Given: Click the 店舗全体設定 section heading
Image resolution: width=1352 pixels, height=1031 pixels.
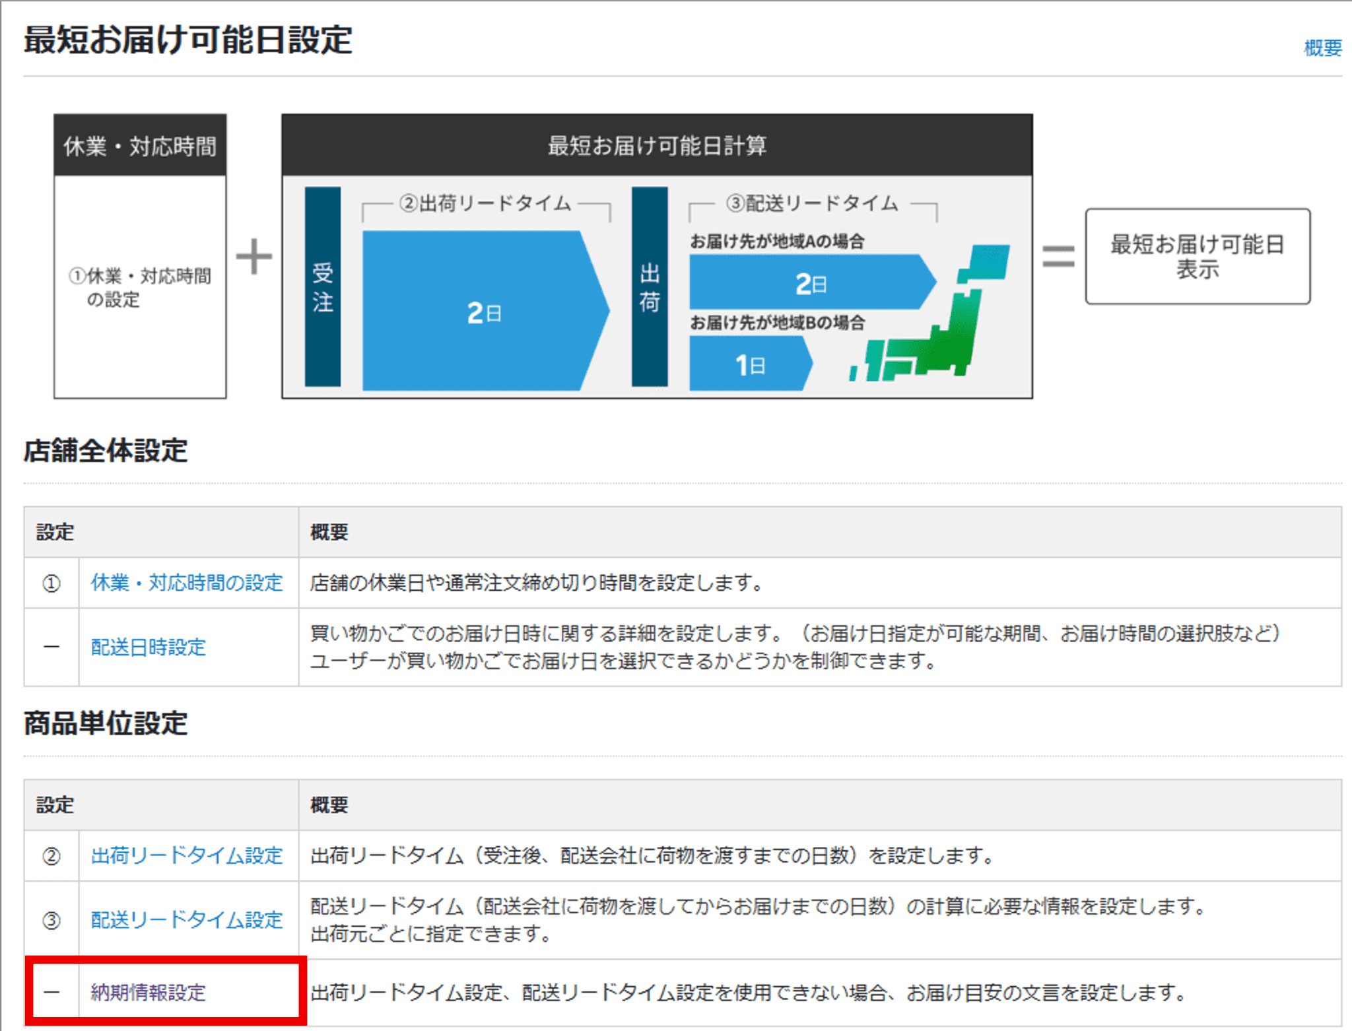Looking at the screenshot, I should (x=106, y=451).
